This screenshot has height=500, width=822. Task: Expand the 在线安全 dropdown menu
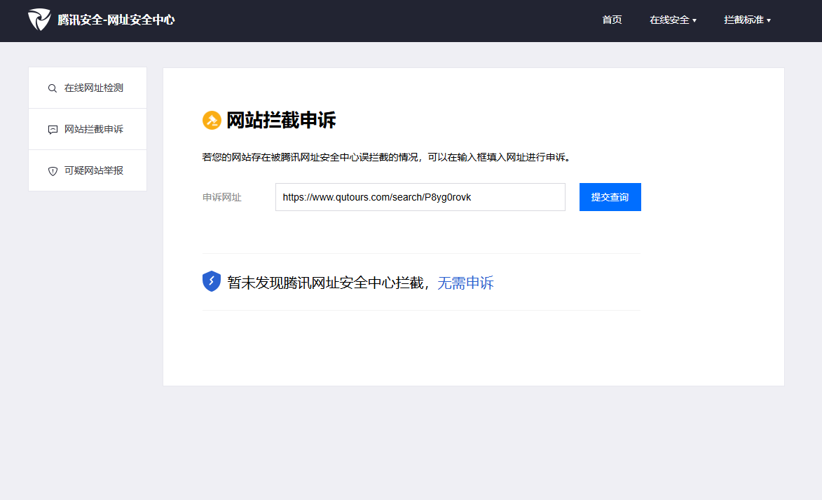pyautogui.click(x=673, y=20)
